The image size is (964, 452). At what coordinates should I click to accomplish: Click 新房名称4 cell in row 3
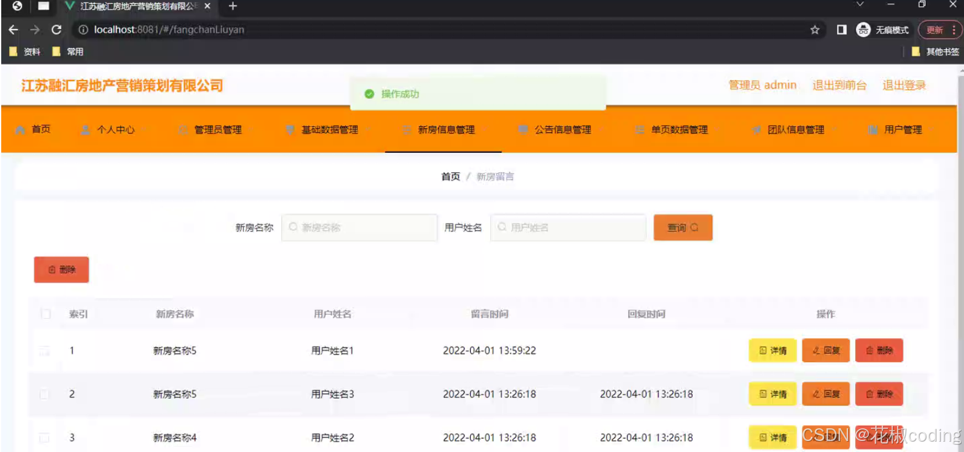click(175, 437)
